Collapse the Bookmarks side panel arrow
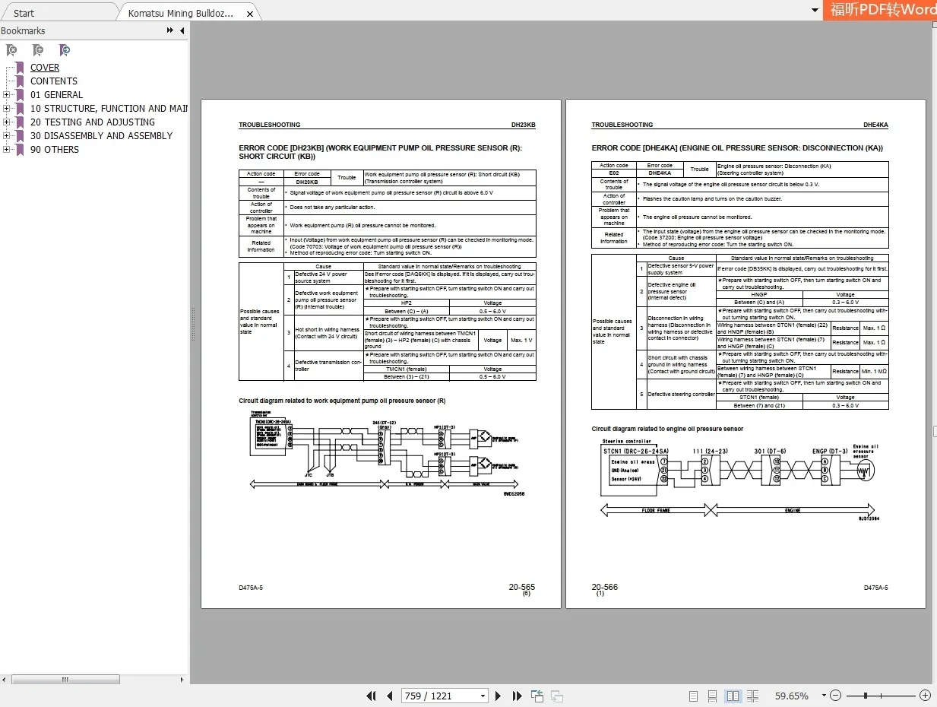 click(182, 30)
